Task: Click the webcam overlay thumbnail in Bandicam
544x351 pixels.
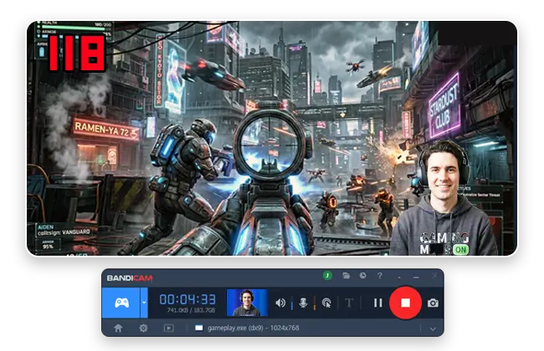Action: (x=247, y=303)
